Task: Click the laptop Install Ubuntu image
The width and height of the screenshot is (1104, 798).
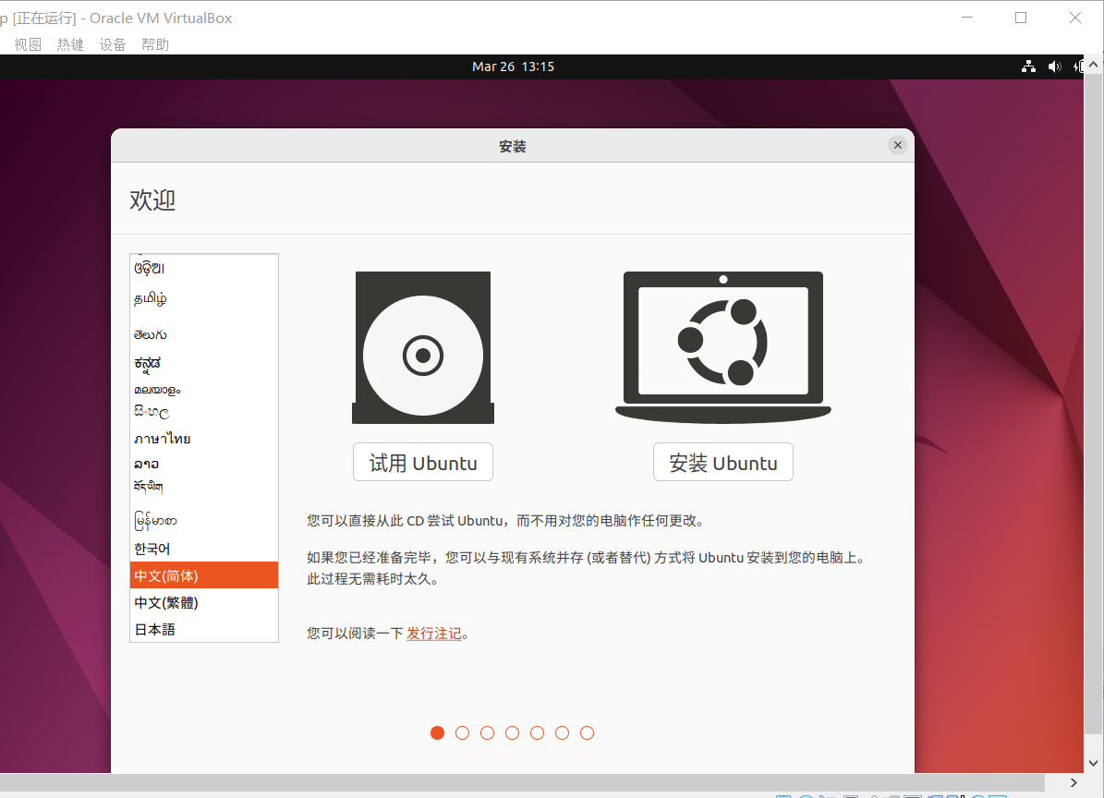Action: 723,347
